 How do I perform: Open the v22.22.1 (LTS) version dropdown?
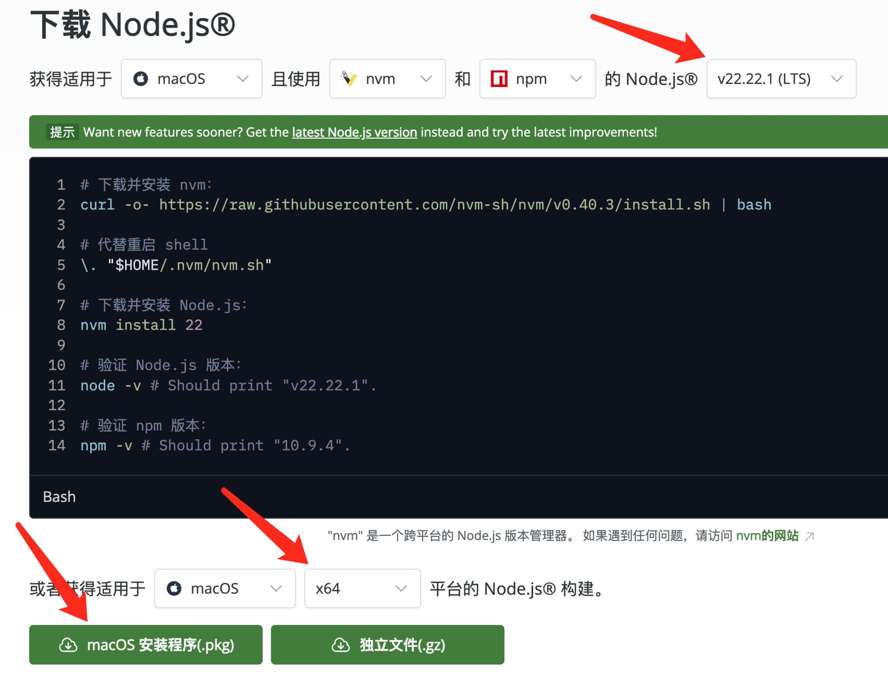click(781, 79)
